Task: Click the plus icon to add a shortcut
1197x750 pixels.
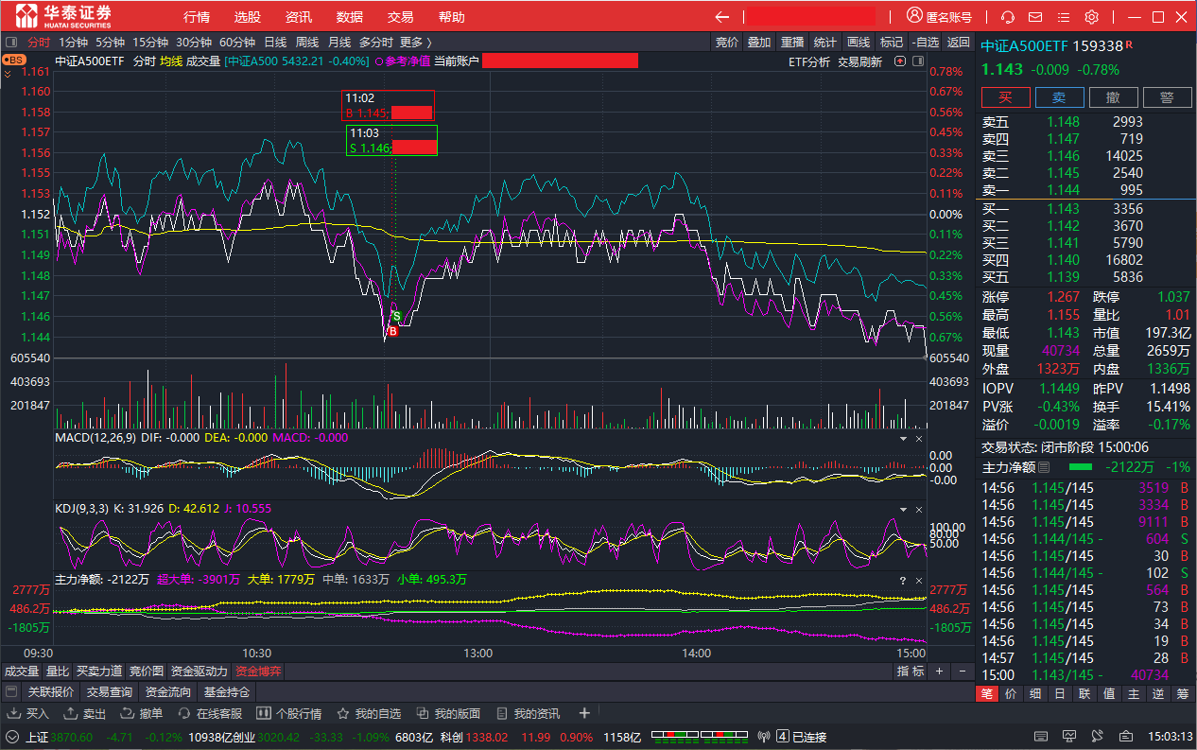Action: coord(584,713)
